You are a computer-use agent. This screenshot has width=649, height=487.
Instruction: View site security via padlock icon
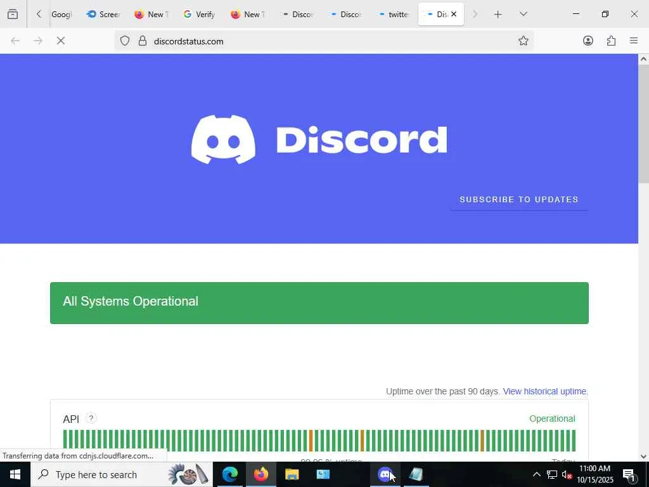click(143, 41)
